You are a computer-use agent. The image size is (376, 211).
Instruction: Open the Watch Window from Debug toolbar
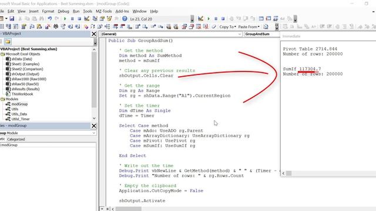(x=276, y=19)
